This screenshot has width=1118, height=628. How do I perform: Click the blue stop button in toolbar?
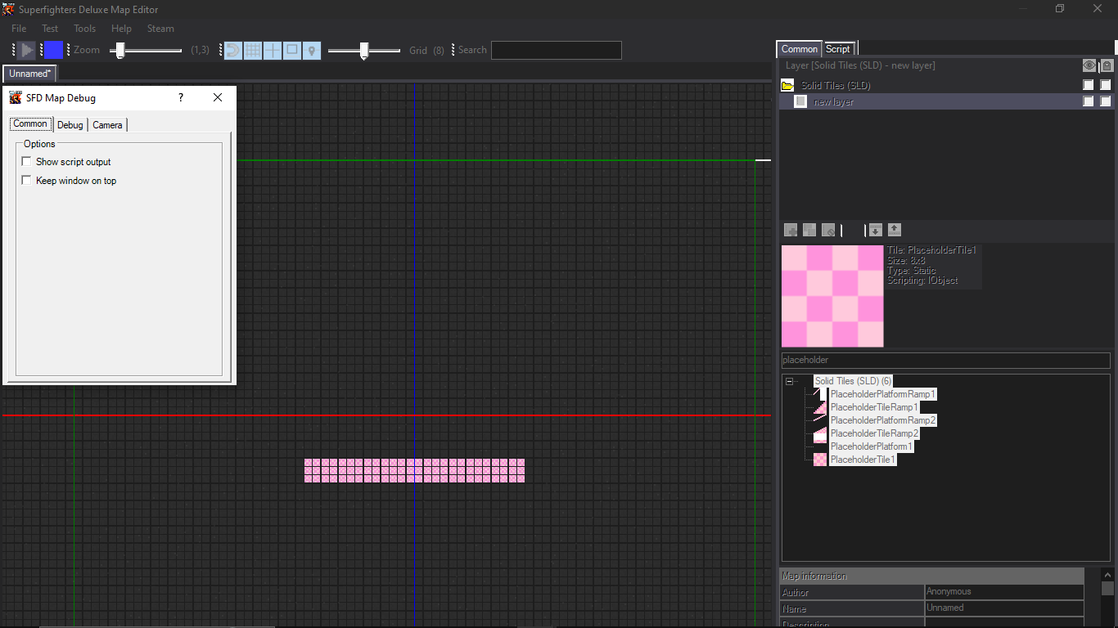[53, 50]
